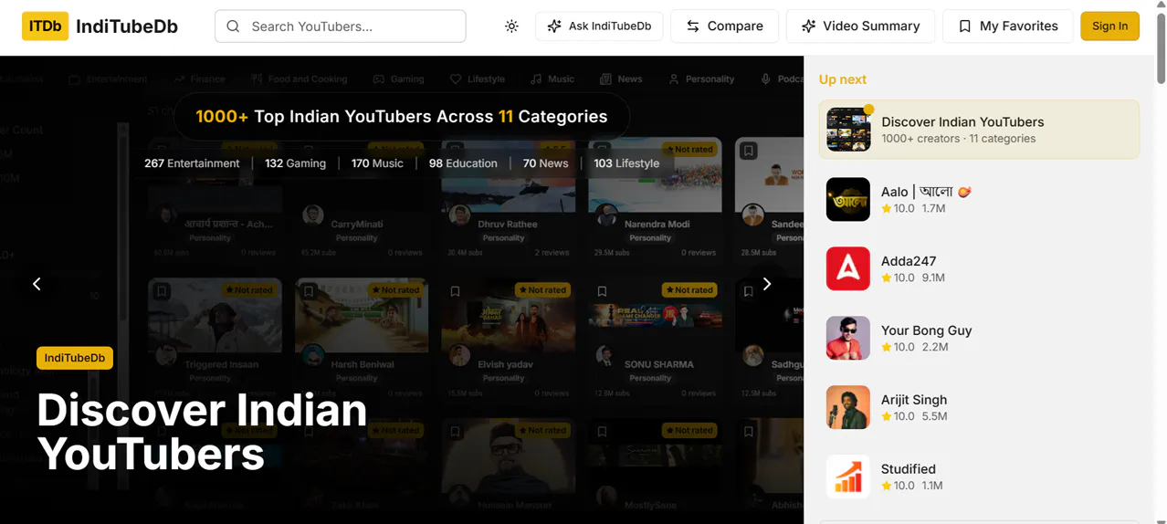Click 267 Entertainment stat

tap(192, 163)
